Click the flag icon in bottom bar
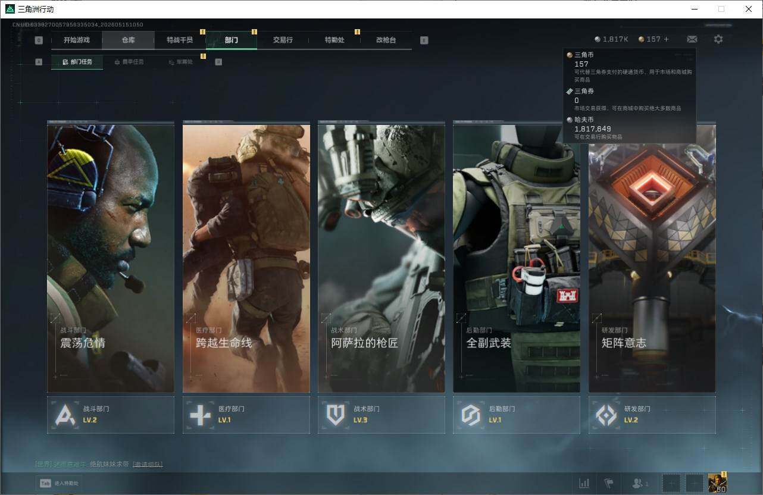This screenshot has height=495, width=763. [609, 483]
